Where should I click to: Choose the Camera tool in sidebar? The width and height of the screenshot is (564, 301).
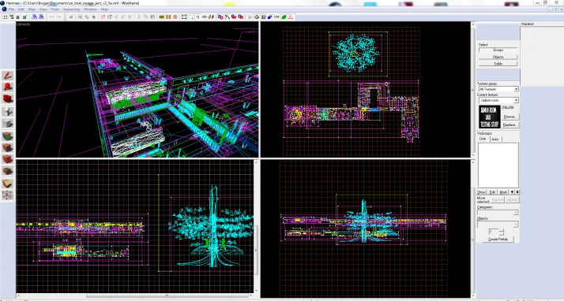[x=8, y=98]
